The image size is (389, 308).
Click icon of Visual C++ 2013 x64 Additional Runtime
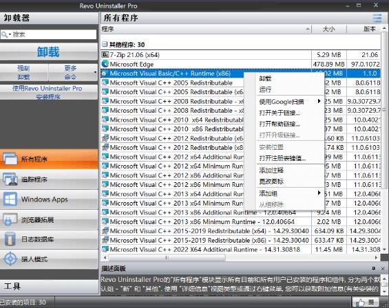[105, 194]
